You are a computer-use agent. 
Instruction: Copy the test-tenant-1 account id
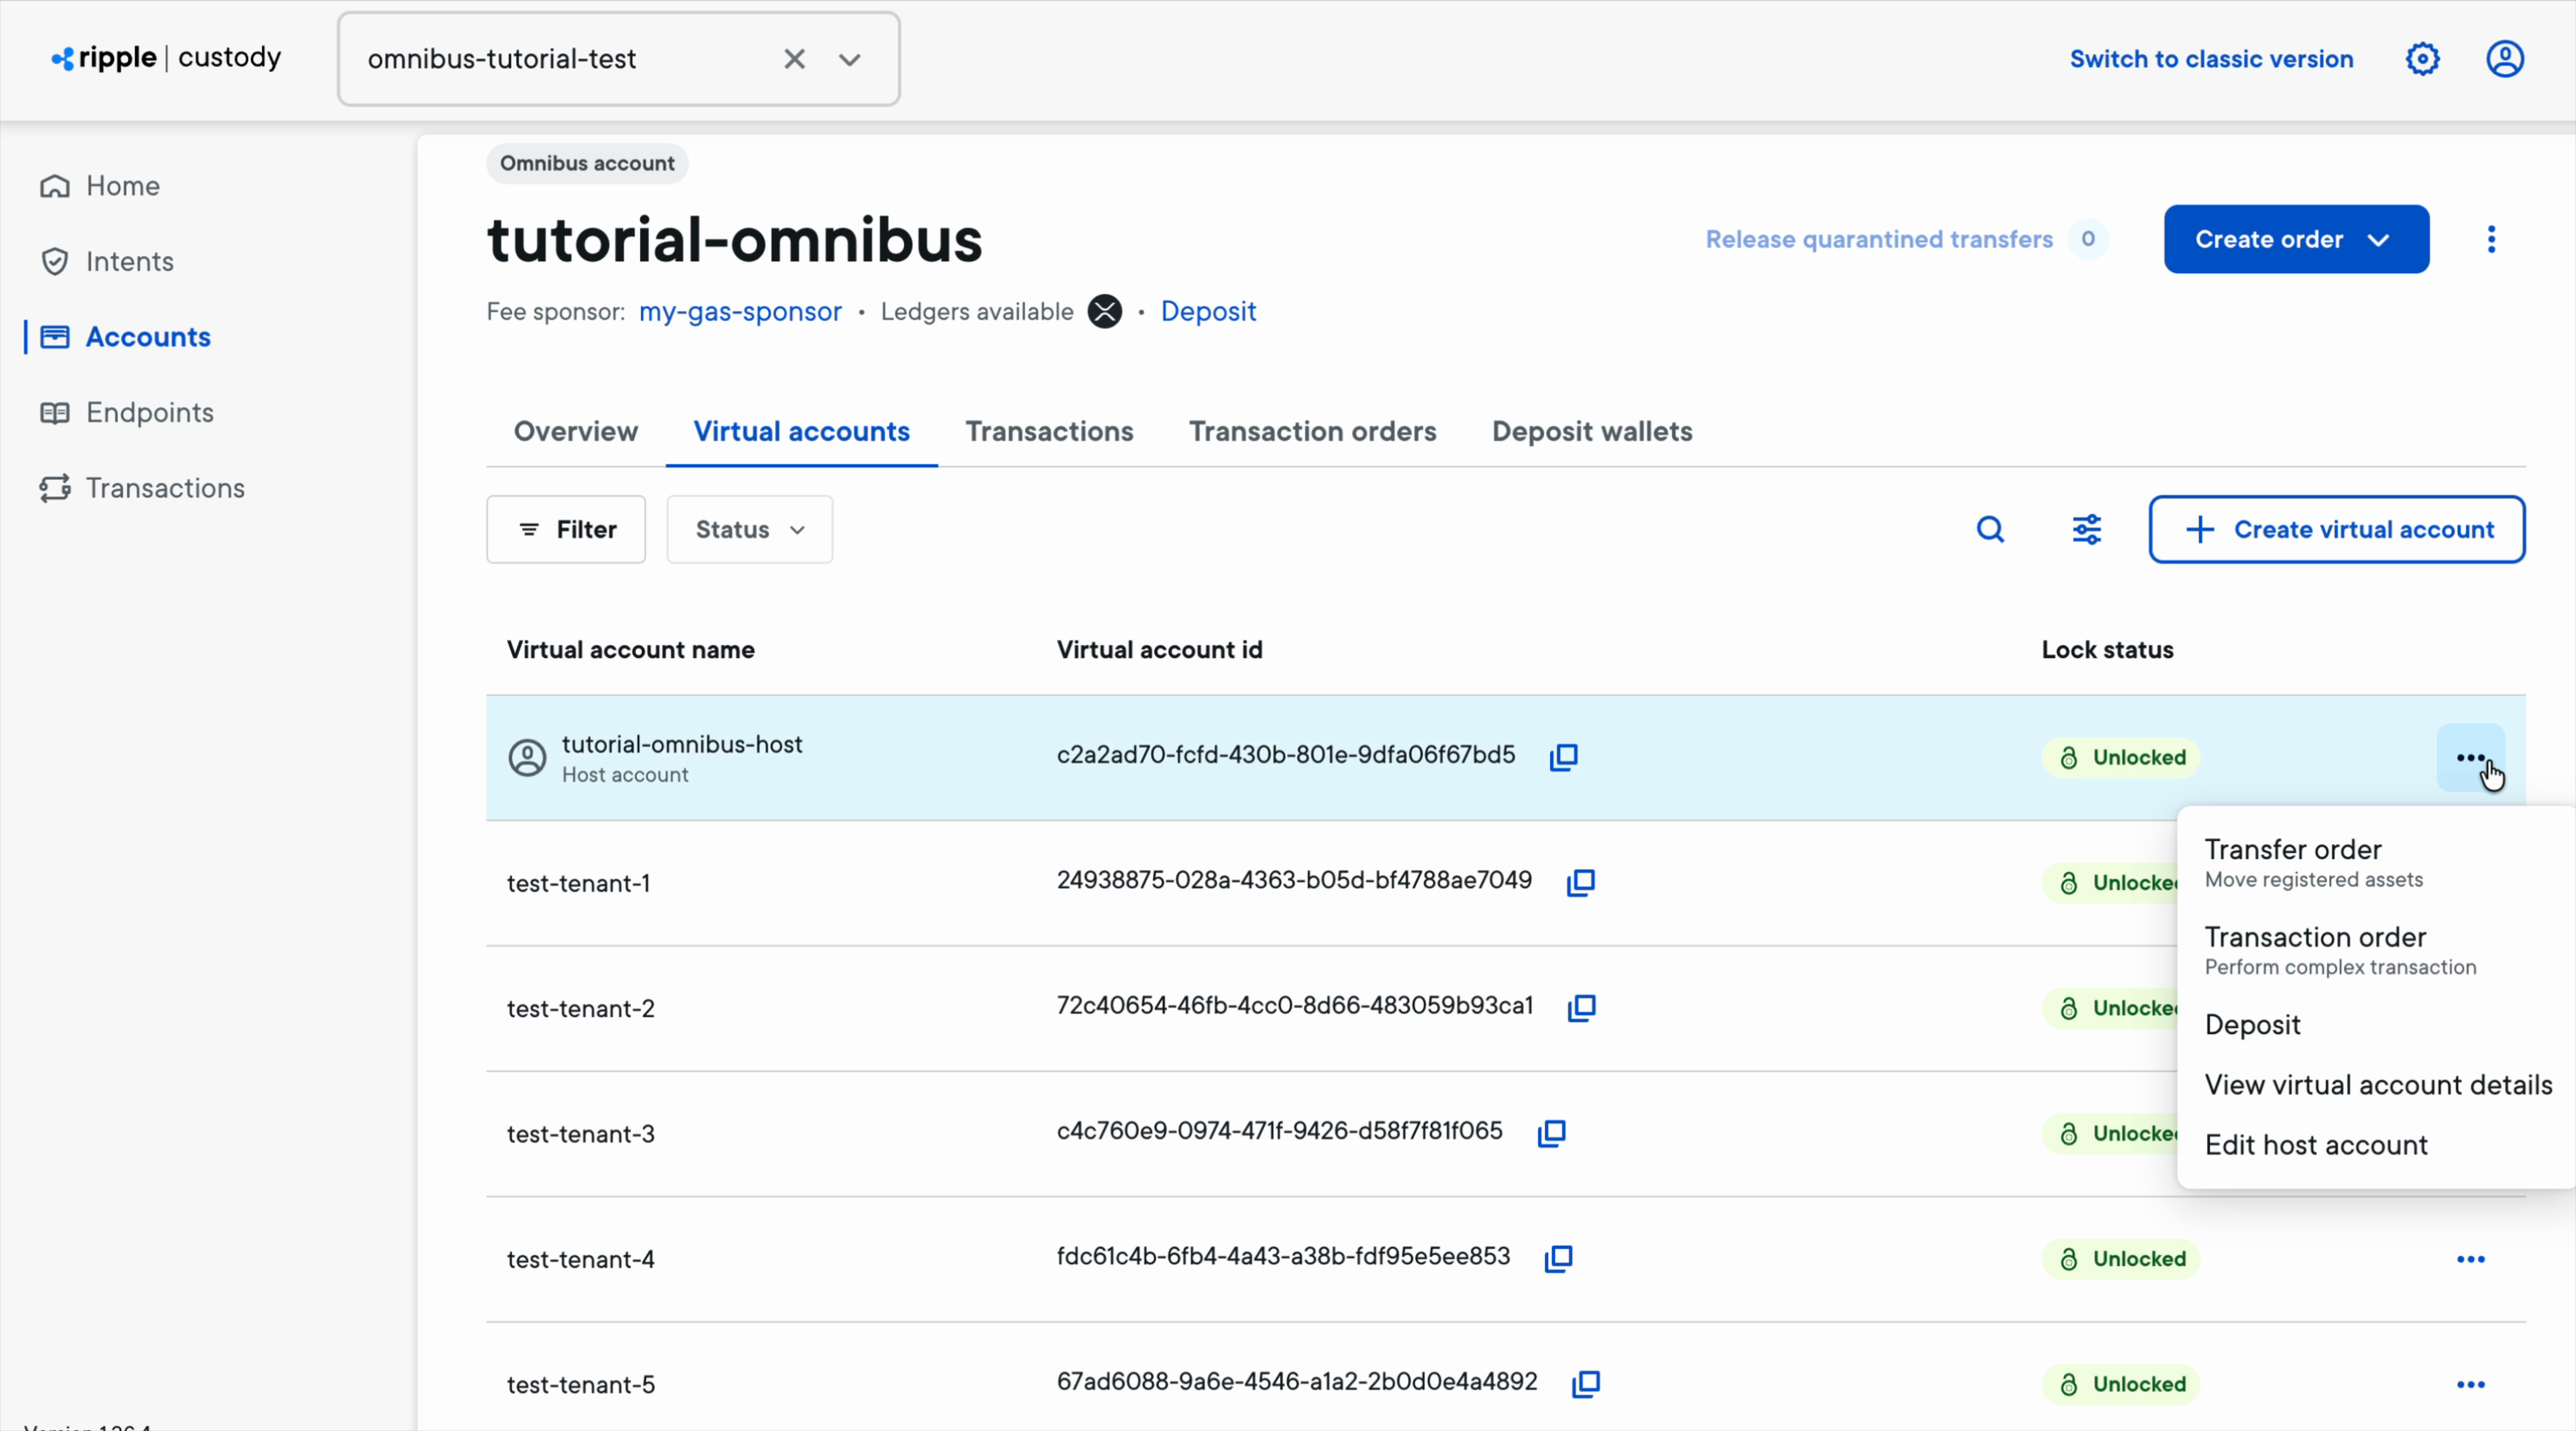point(1580,882)
